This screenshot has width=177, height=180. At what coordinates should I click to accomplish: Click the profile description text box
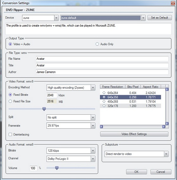(x=88, y=29)
